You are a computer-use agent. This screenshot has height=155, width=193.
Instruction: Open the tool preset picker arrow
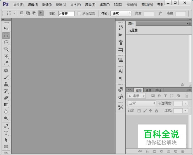point(15,13)
